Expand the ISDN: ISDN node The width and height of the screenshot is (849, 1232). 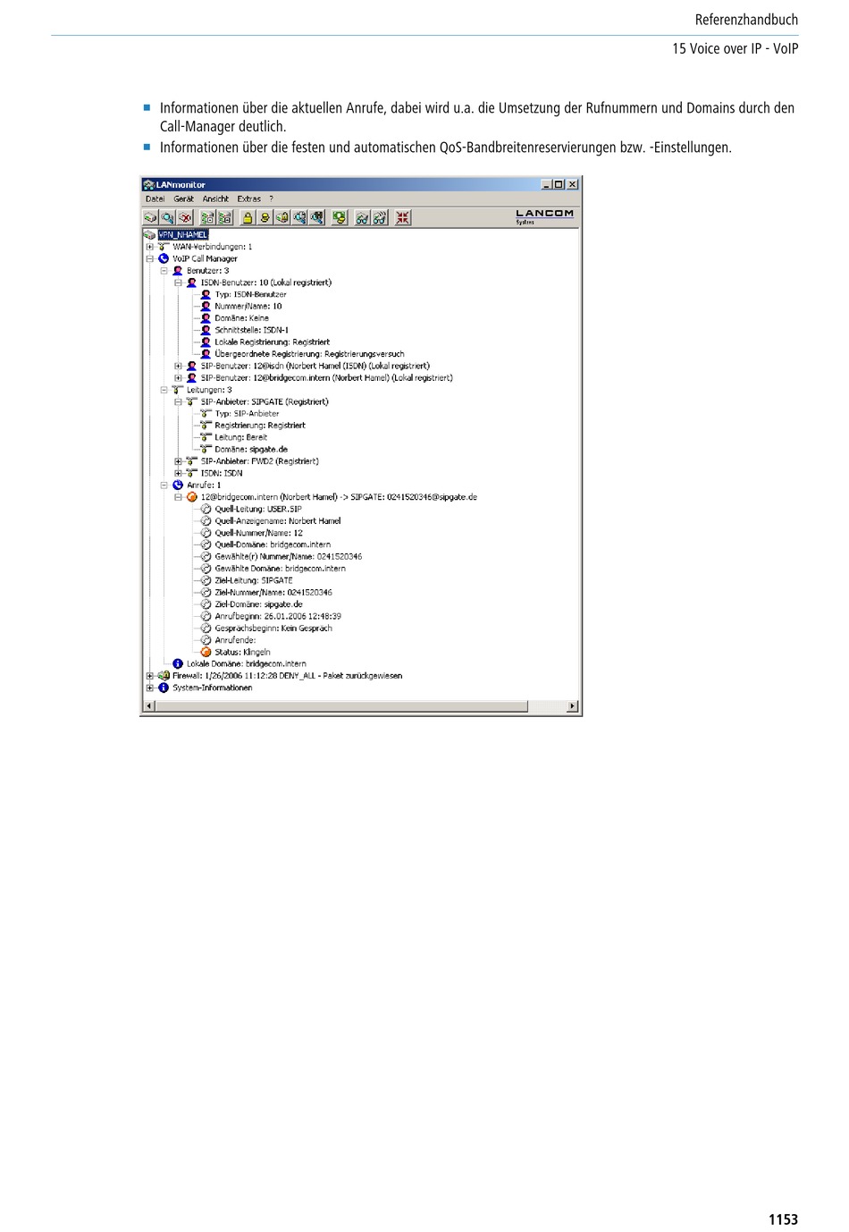click(x=178, y=473)
